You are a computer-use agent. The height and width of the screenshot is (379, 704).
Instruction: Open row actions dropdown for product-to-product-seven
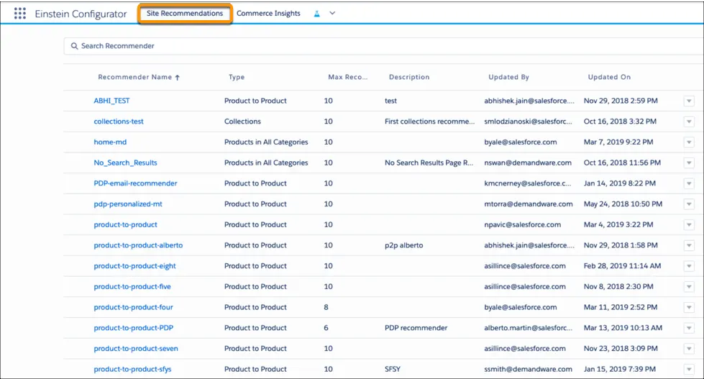689,349
